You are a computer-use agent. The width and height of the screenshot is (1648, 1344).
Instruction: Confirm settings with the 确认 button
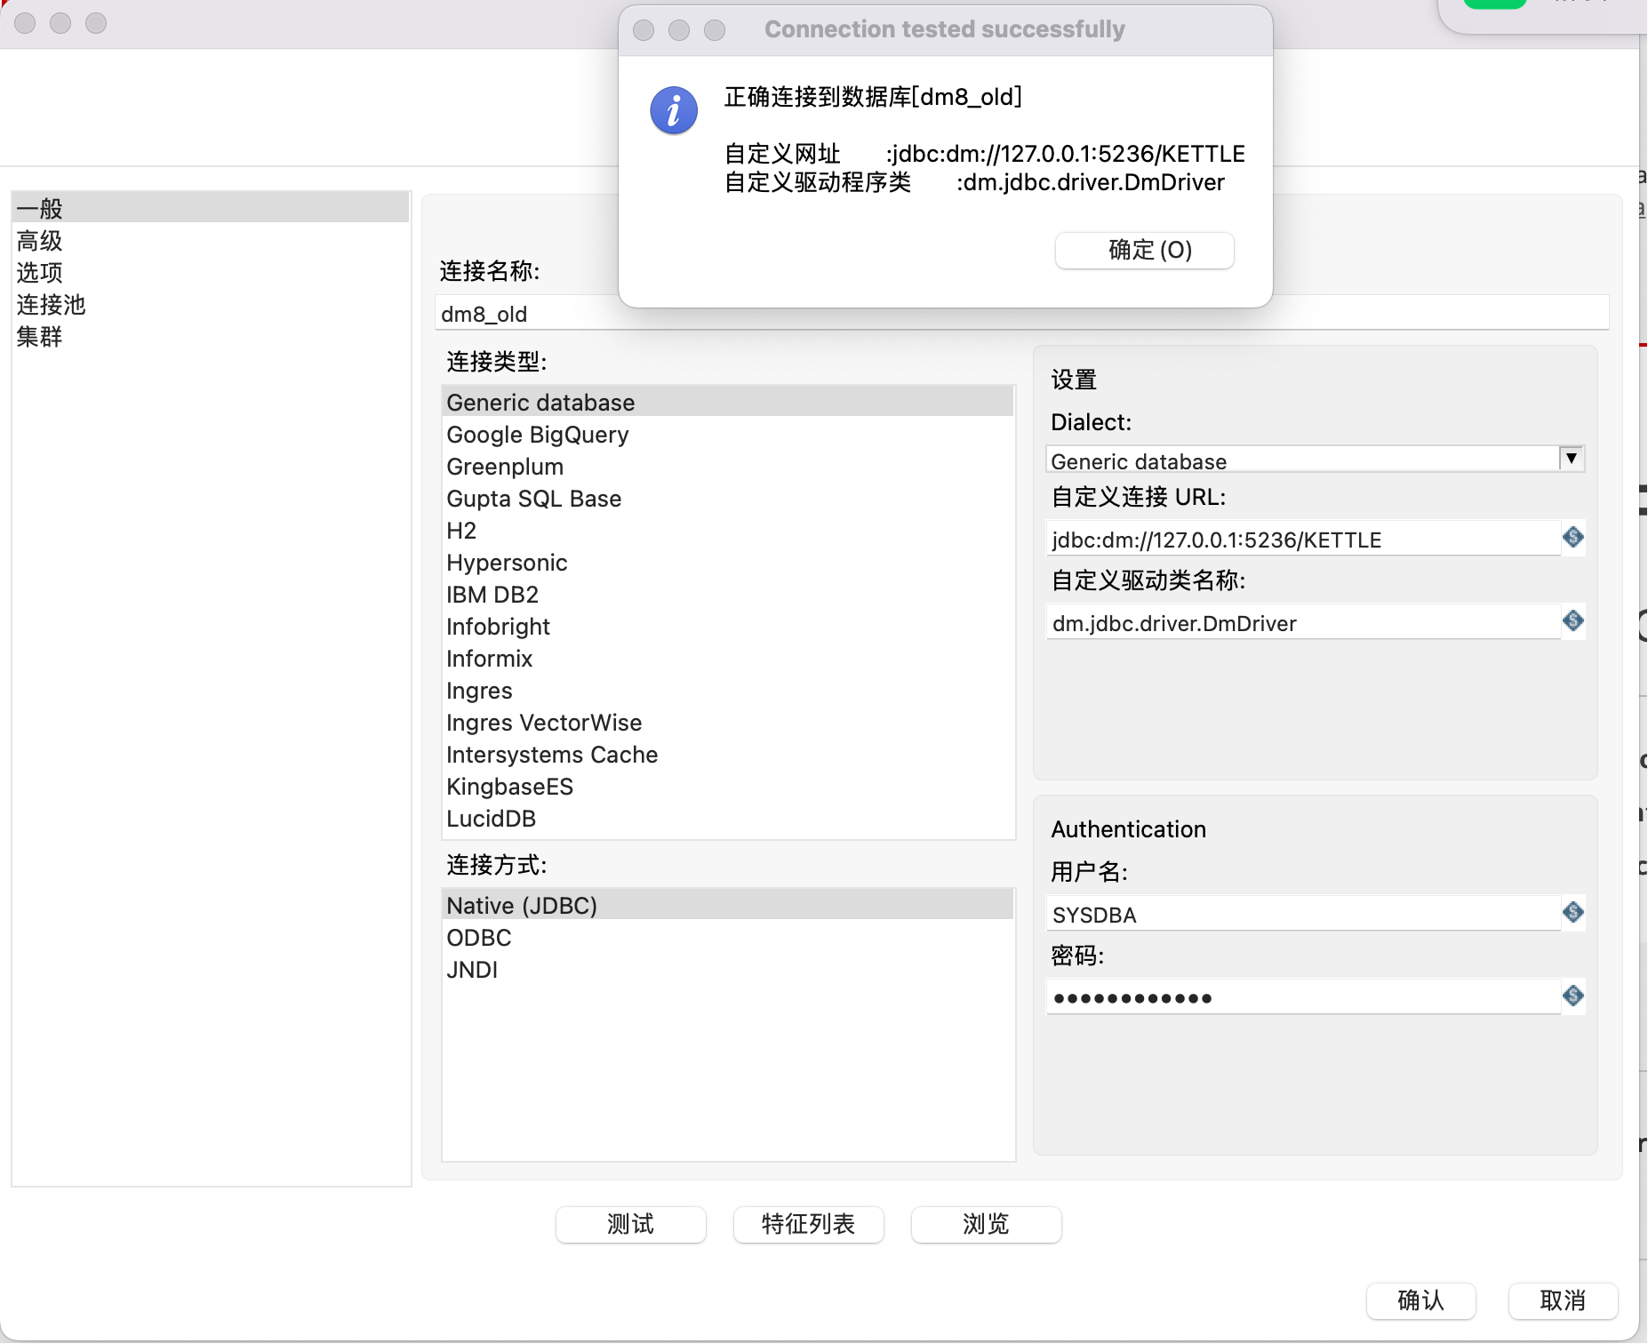tap(1421, 1301)
